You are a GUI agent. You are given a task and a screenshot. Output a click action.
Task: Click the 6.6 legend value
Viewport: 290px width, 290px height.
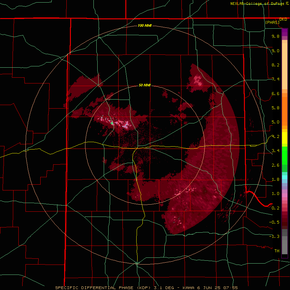coord(275,93)
